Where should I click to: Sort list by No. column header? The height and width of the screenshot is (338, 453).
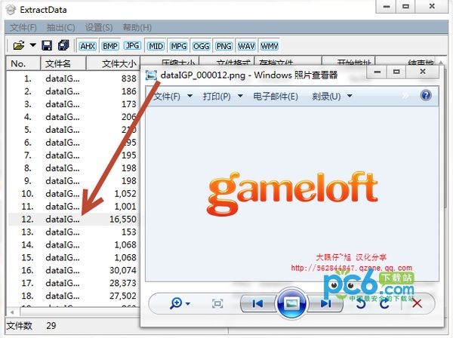tap(23, 63)
